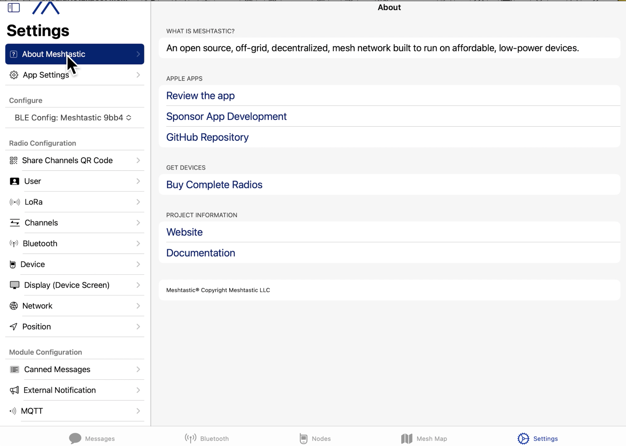Expand the Channels row chevron
626x446 pixels.
(138, 223)
